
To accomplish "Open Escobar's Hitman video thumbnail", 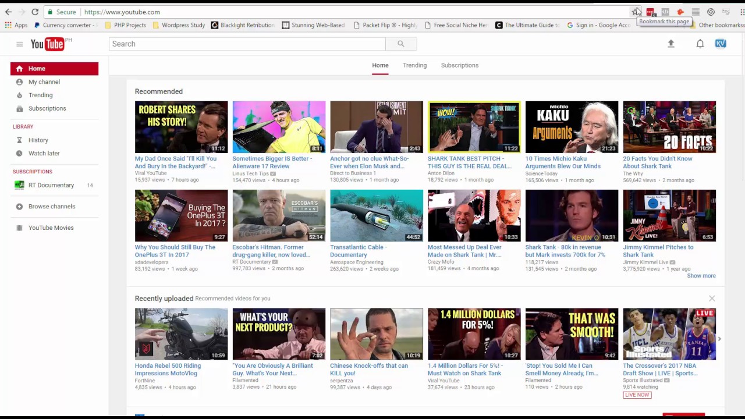I will coord(279,215).
